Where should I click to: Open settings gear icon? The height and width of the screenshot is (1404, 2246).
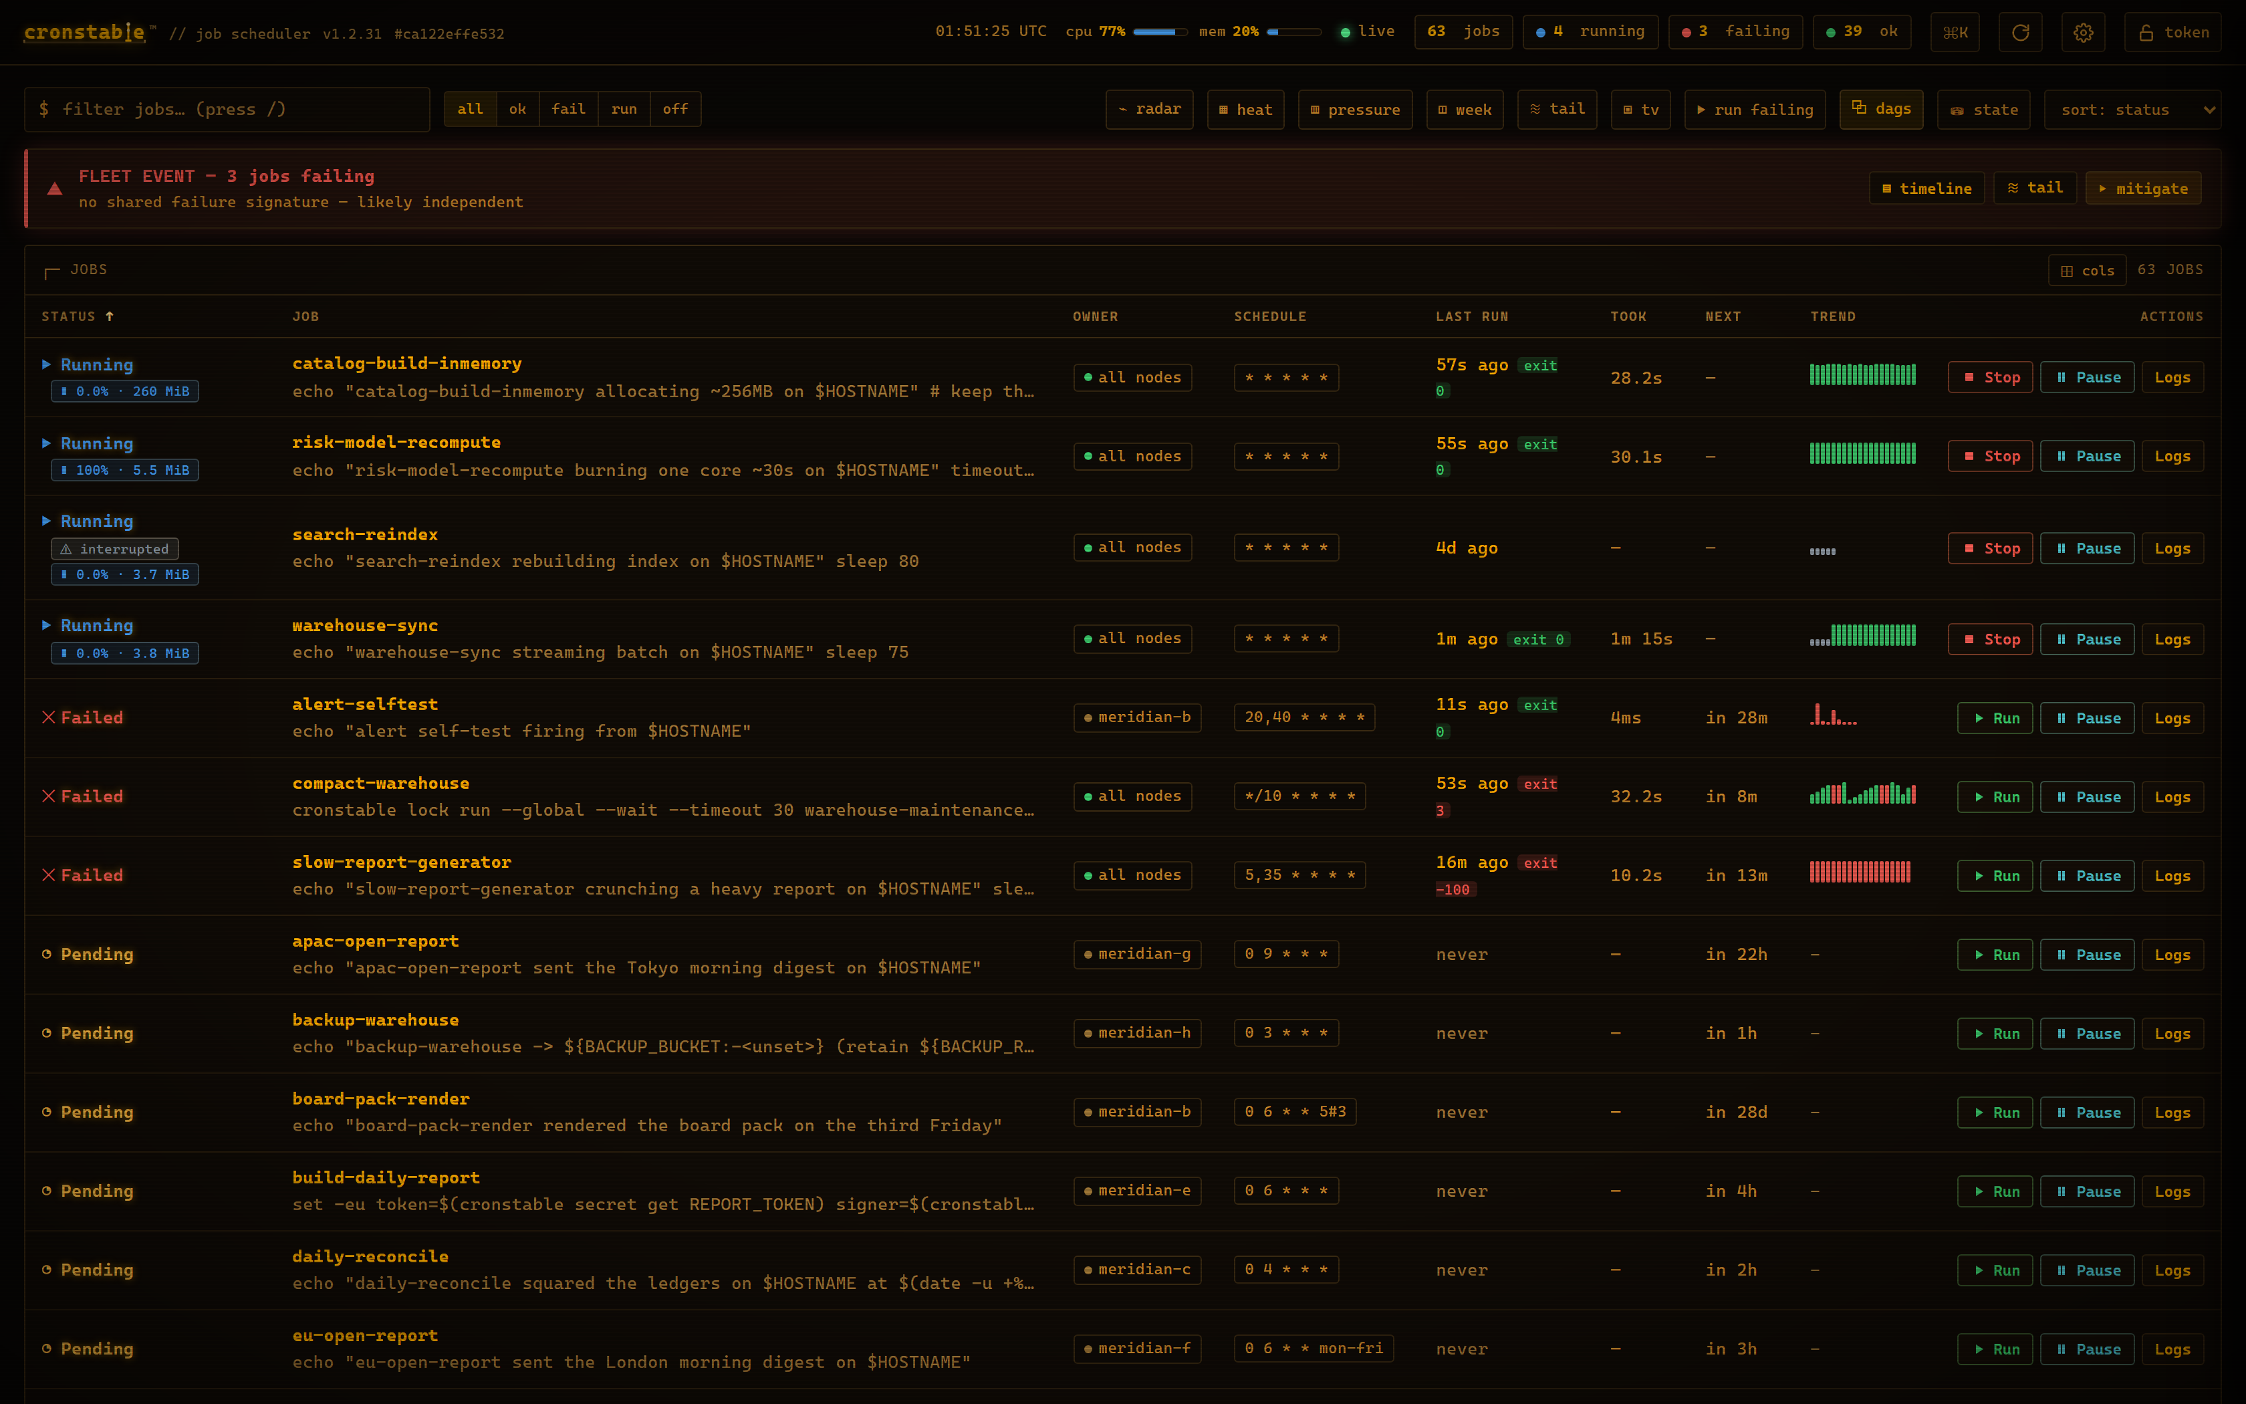pos(2084,33)
